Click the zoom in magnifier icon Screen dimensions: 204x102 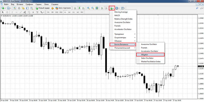click(x=88, y=8)
